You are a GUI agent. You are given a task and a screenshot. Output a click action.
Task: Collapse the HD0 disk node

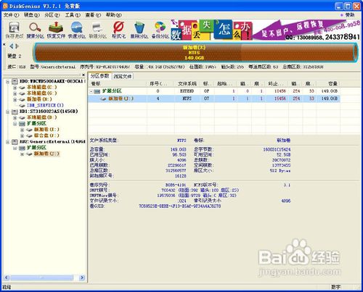pyautogui.click(x=8, y=81)
